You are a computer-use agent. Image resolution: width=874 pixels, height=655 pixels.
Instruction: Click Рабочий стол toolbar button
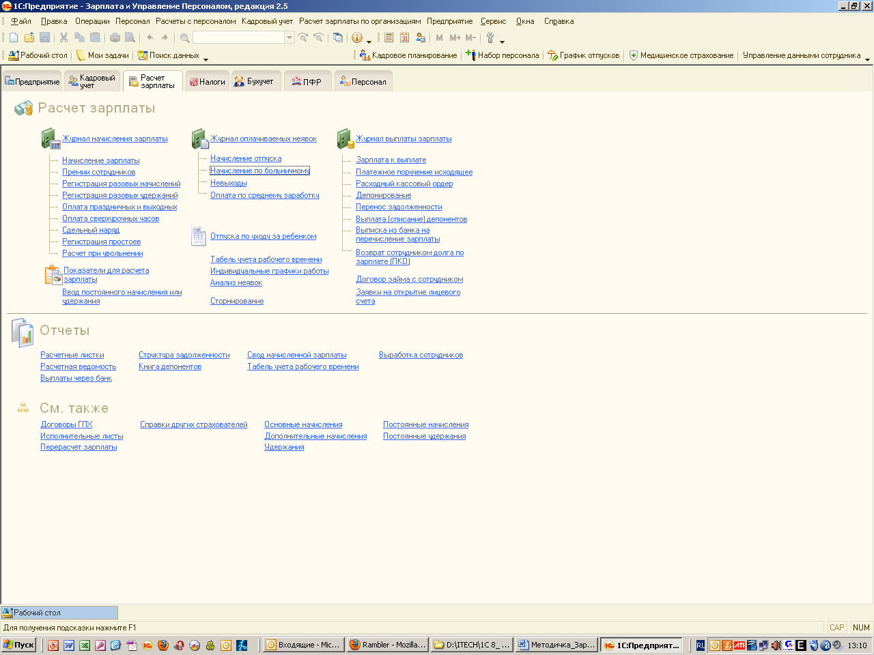38,55
